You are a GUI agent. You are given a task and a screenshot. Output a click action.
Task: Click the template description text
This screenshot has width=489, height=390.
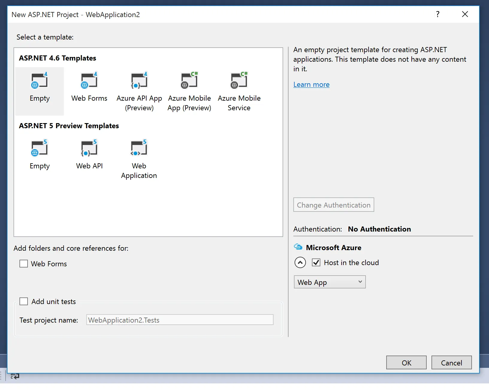click(x=380, y=59)
